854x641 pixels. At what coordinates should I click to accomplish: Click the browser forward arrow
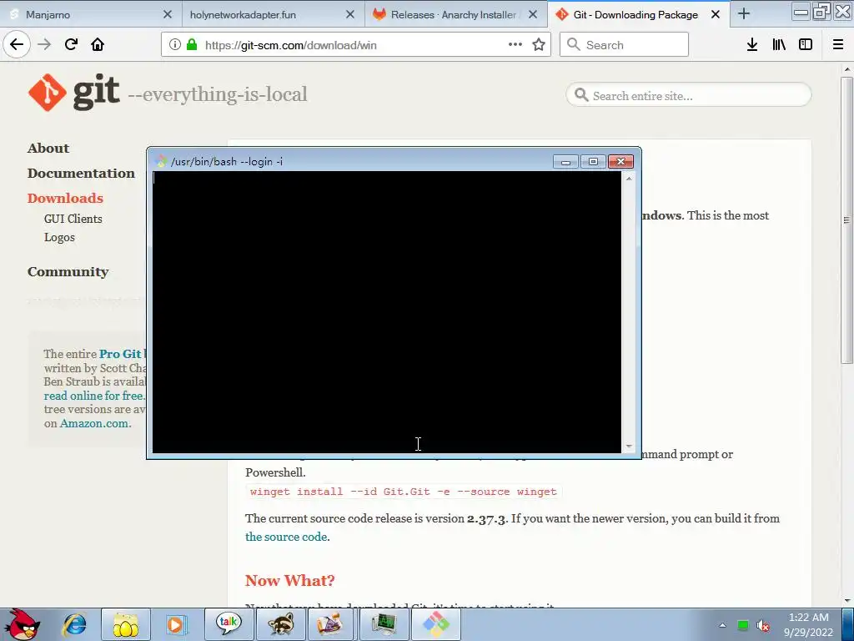tap(44, 45)
